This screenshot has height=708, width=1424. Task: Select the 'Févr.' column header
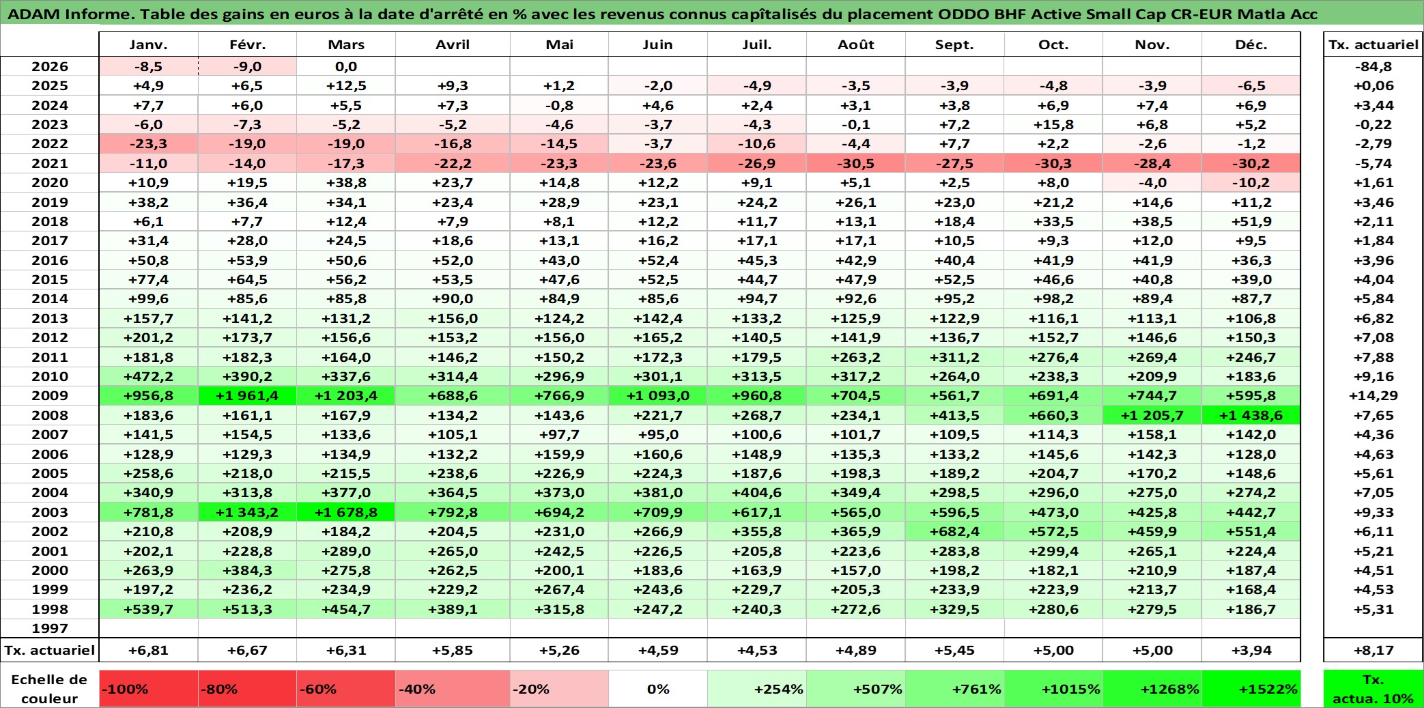pos(247,45)
